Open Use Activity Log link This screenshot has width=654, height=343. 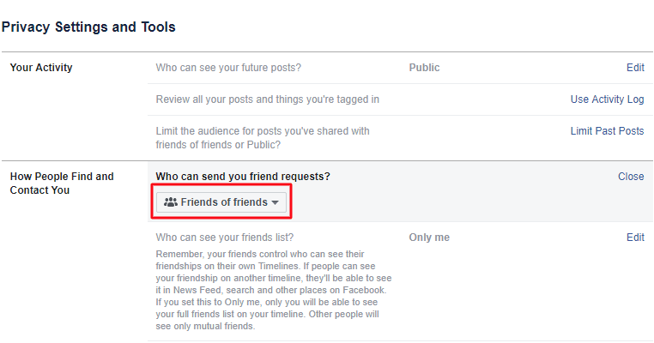607,99
